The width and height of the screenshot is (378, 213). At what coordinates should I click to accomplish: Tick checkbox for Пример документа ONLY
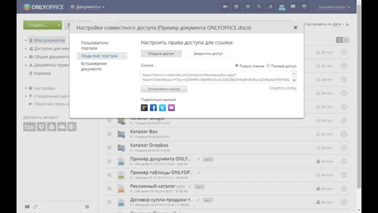(109, 161)
